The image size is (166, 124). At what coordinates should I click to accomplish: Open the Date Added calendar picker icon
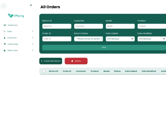[x=132, y=39]
